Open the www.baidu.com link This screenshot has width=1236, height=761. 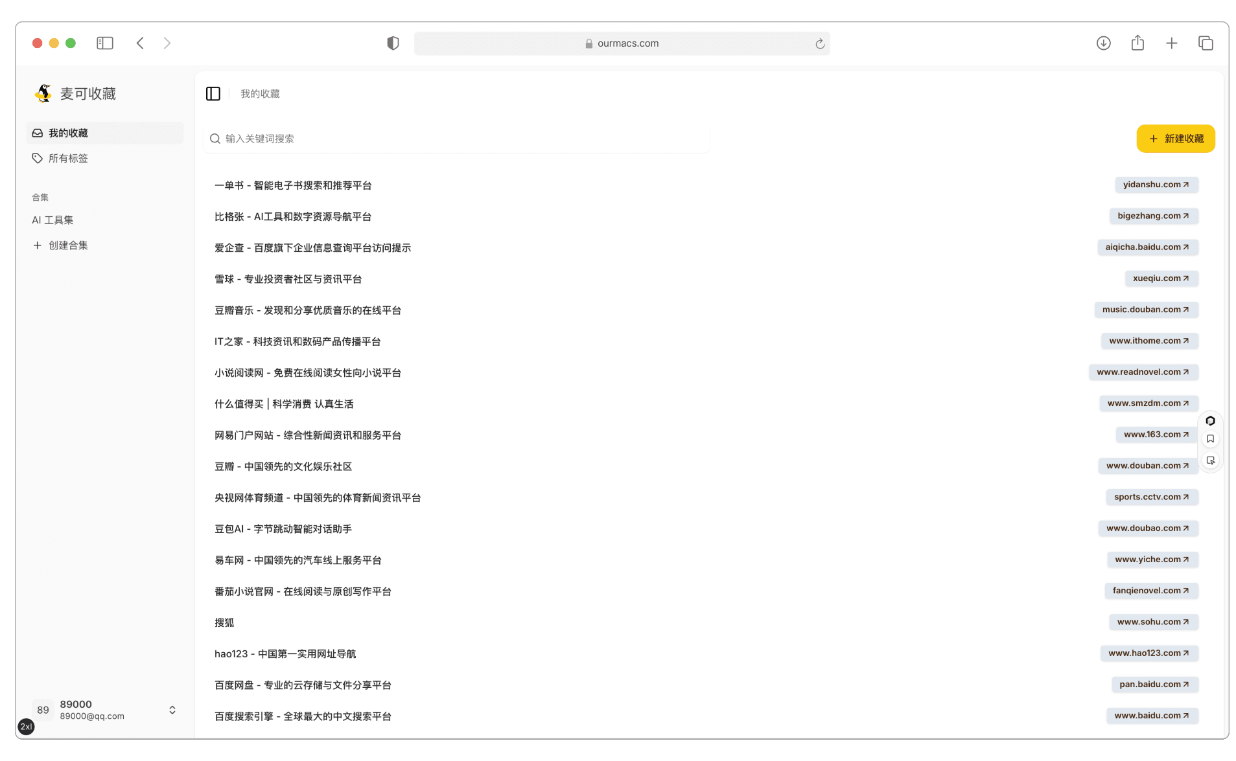[x=1152, y=716]
